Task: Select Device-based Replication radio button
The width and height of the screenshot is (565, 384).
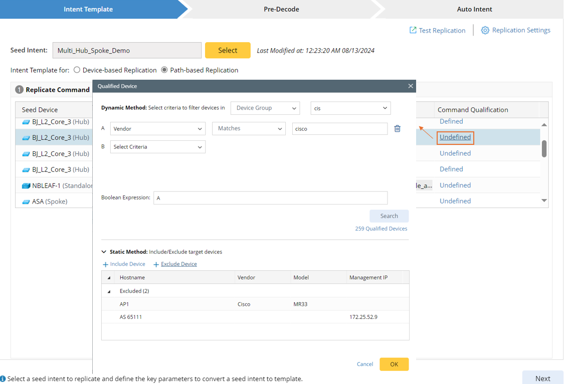Action: (77, 70)
